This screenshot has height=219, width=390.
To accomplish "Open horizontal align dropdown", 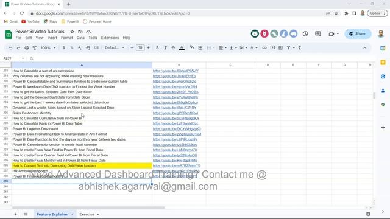I will click(222, 47).
